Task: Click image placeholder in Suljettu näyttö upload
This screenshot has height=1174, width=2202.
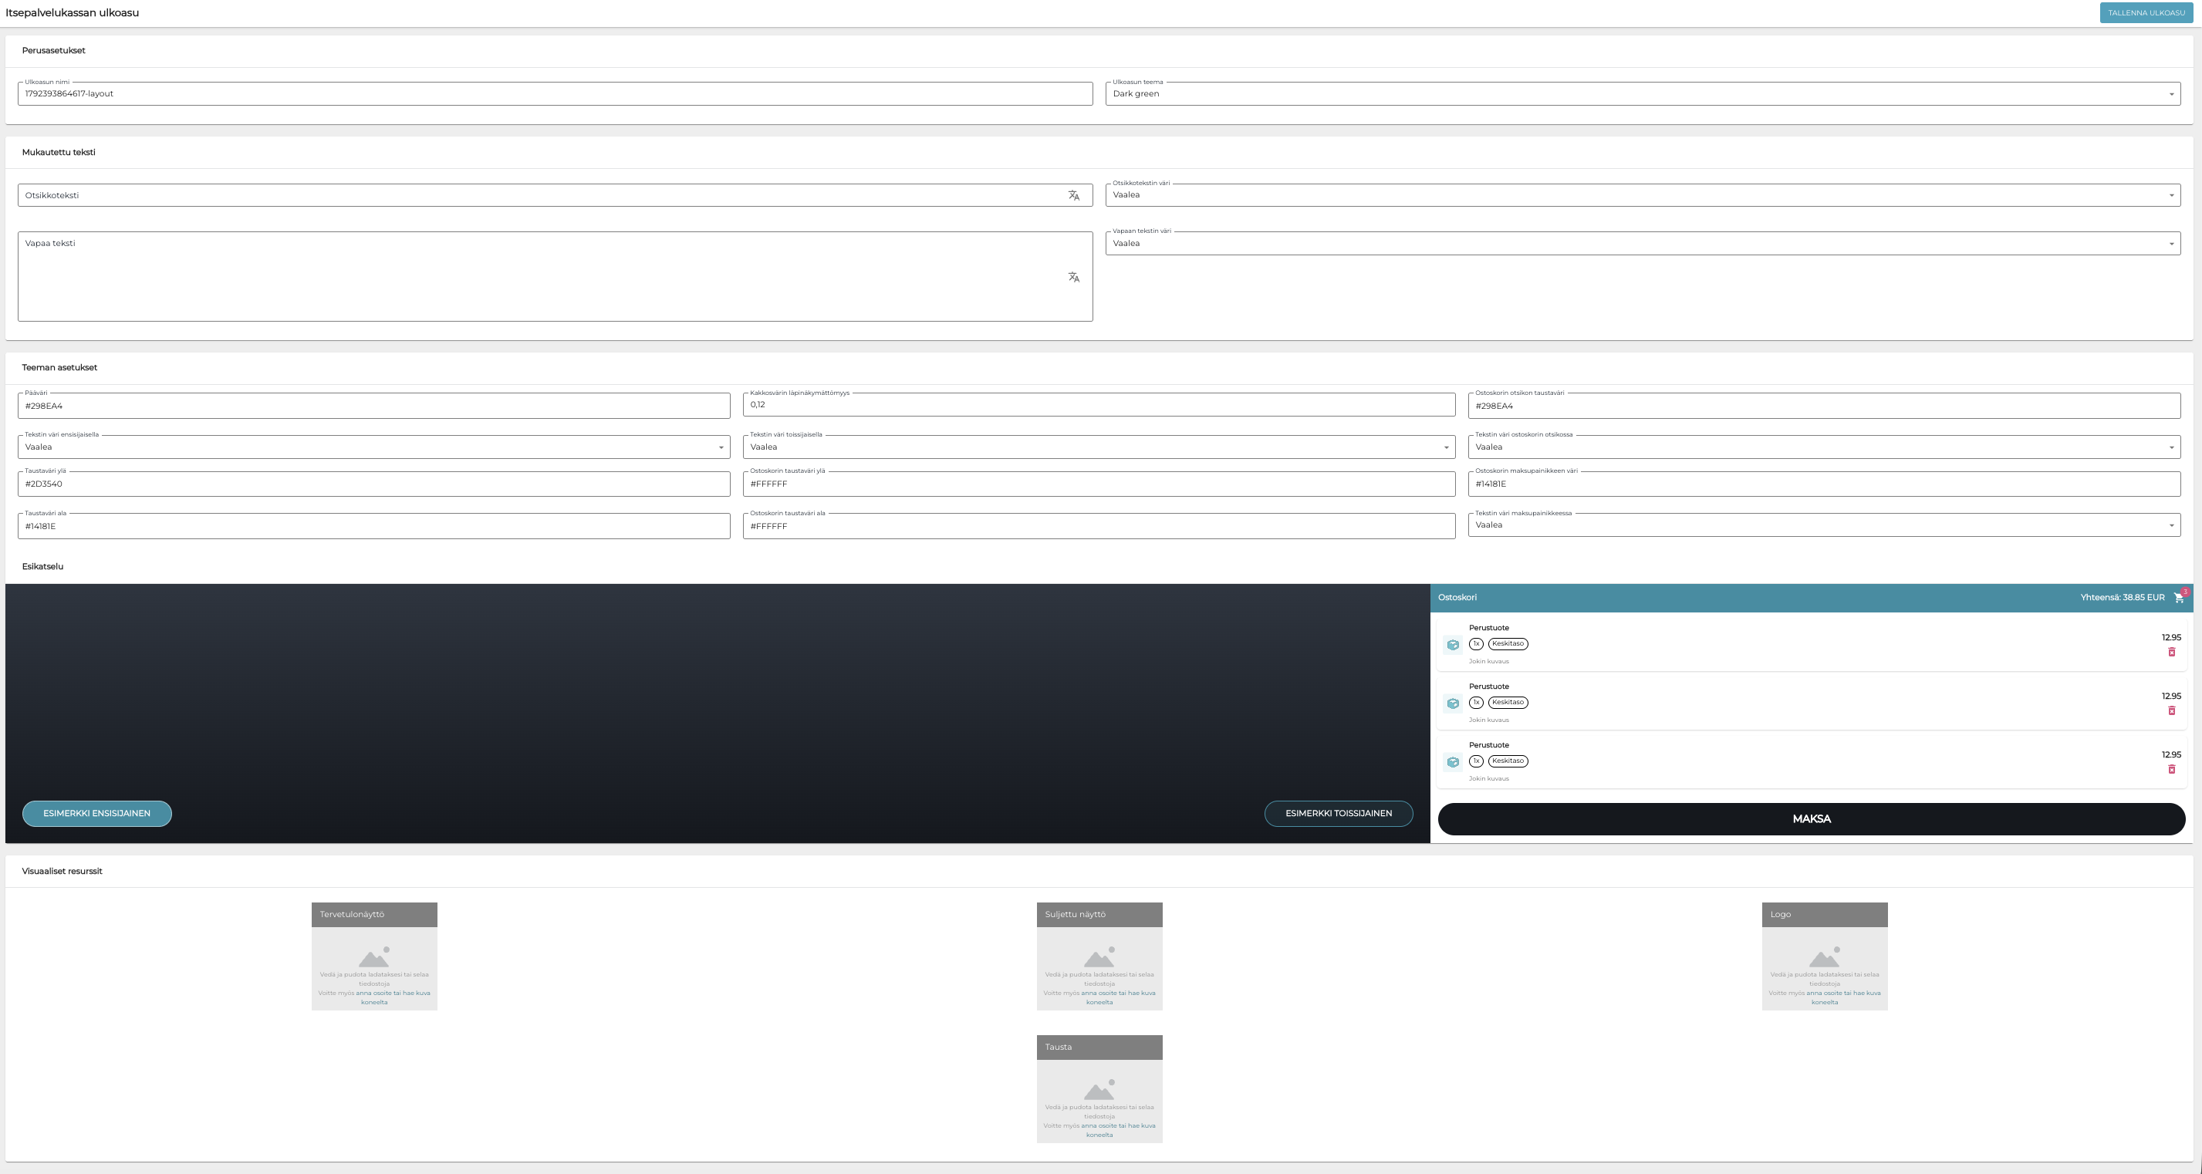Action: pyautogui.click(x=1099, y=956)
